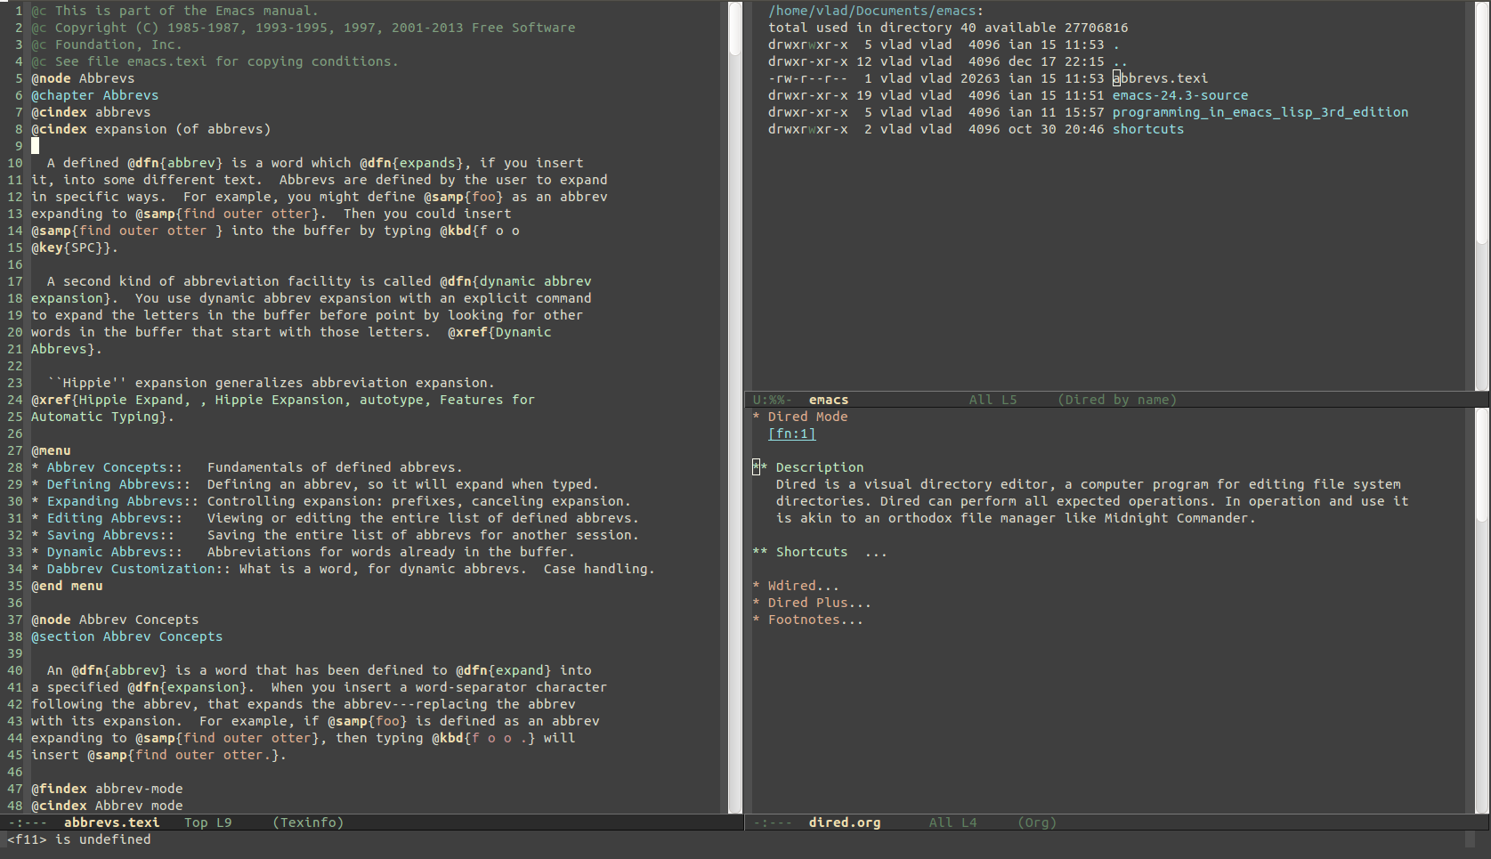Open programming_in_emacs_lisp_3rd_edition directory
1491x859 pixels.
(x=1260, y=112)
